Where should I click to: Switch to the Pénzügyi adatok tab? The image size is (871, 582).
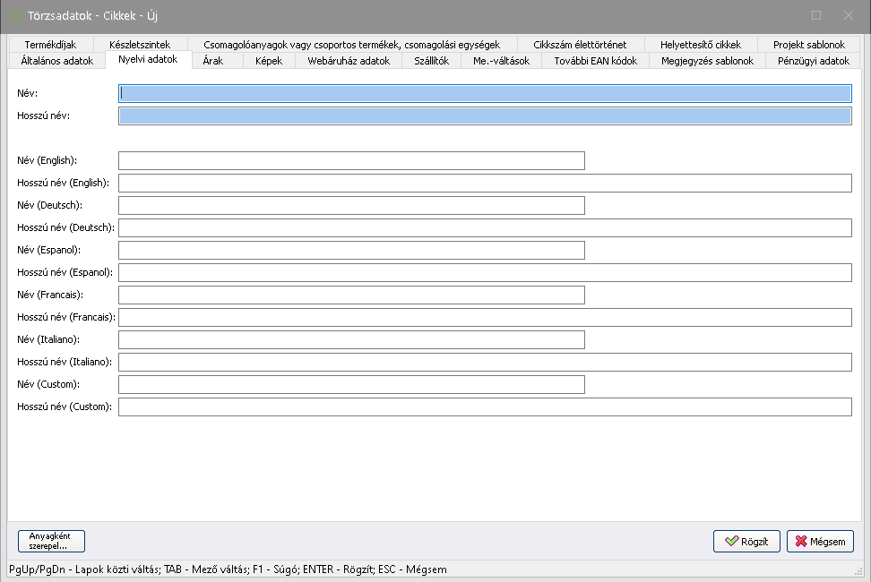coord(813,61)
